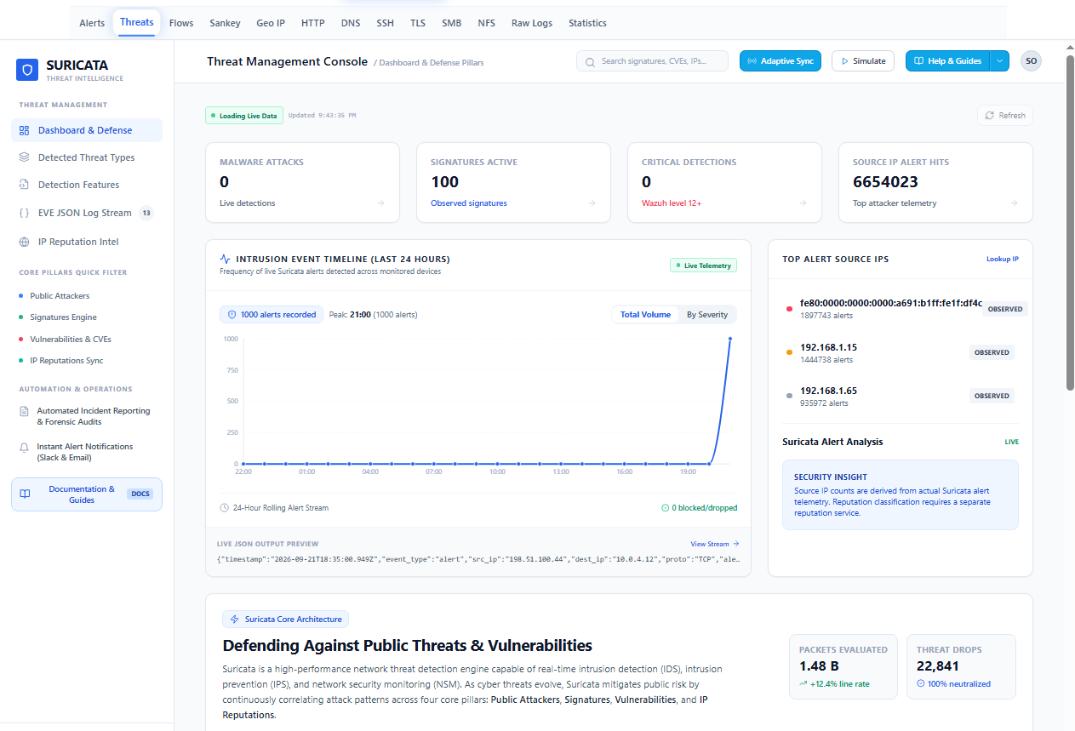The height and width of the screenshot is (731, 1075).
Task: Click the pulse icon beside Intrusion Event Timeline
Action: (226, 259)
